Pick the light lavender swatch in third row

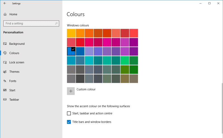tap(89, 51)
